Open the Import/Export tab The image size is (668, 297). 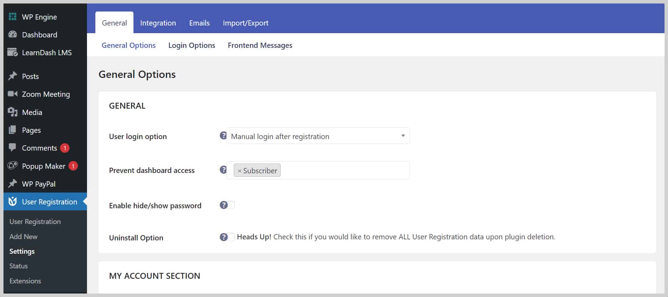[x=246, y=23]
